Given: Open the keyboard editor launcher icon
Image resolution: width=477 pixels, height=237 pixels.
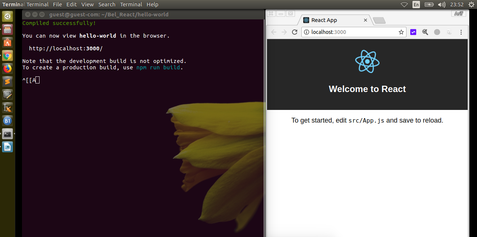Looking at the screenshot, I should click(x=7, y=95).
